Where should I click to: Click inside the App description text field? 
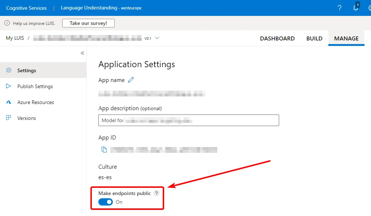(189, 120)
